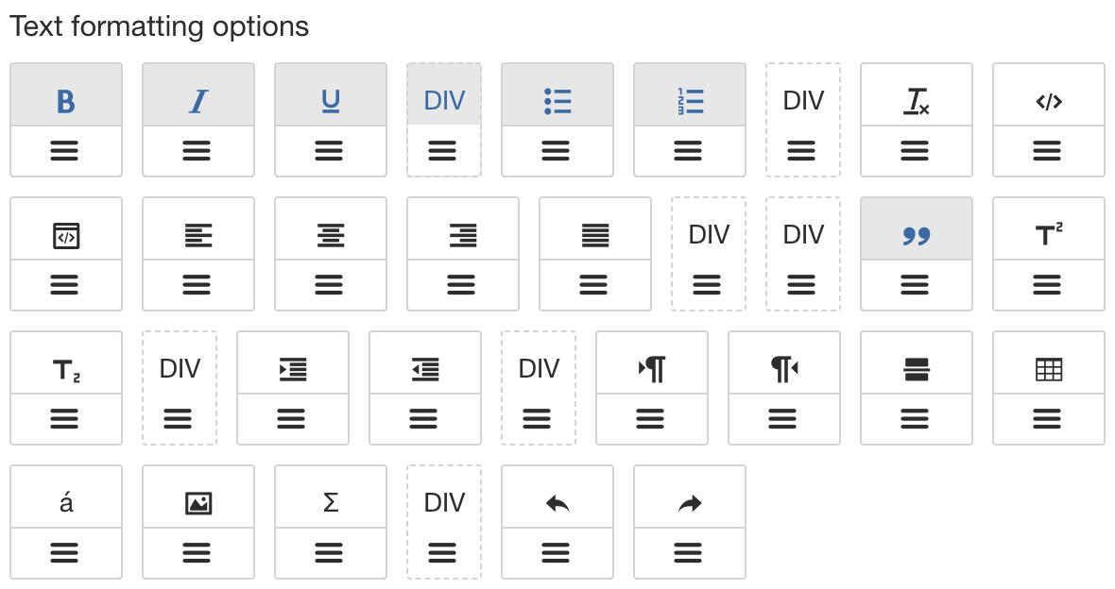Click the insert image icon

pos(197,502)
